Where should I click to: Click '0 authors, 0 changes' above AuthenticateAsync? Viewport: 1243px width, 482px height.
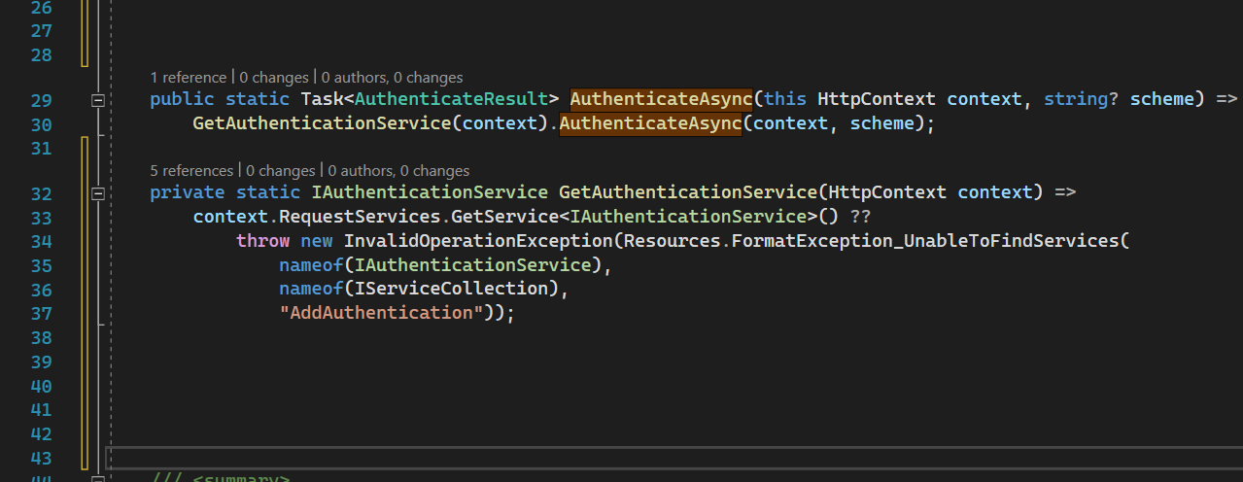click(x=392, y=77)
